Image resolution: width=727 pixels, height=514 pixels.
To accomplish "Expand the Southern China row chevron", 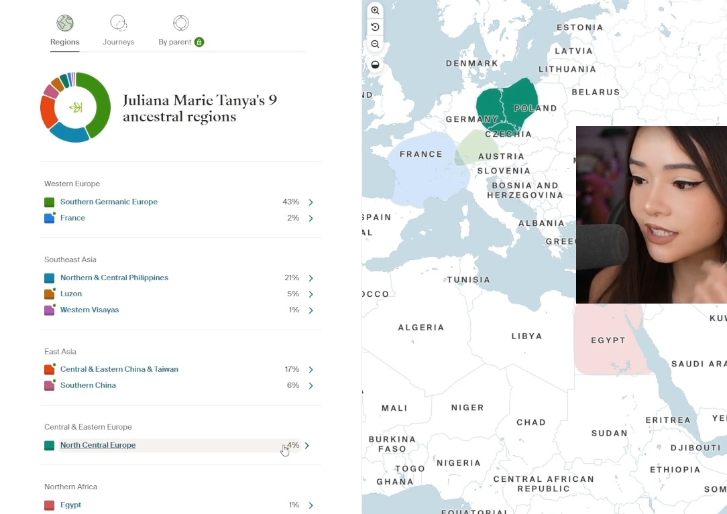I will pyautogui.click(x=311, y=385).
